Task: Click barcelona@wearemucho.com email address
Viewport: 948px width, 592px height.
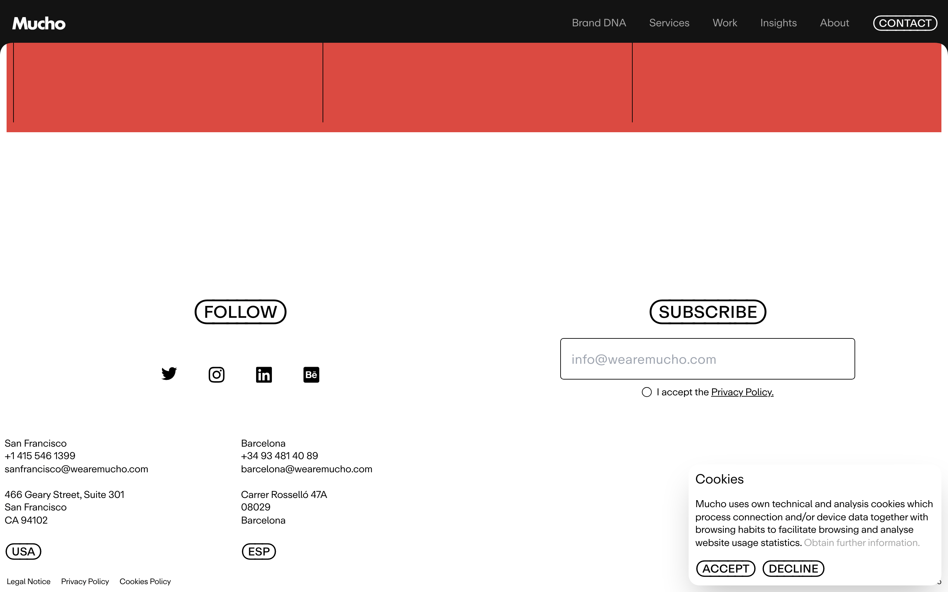Action: (307, 469)
